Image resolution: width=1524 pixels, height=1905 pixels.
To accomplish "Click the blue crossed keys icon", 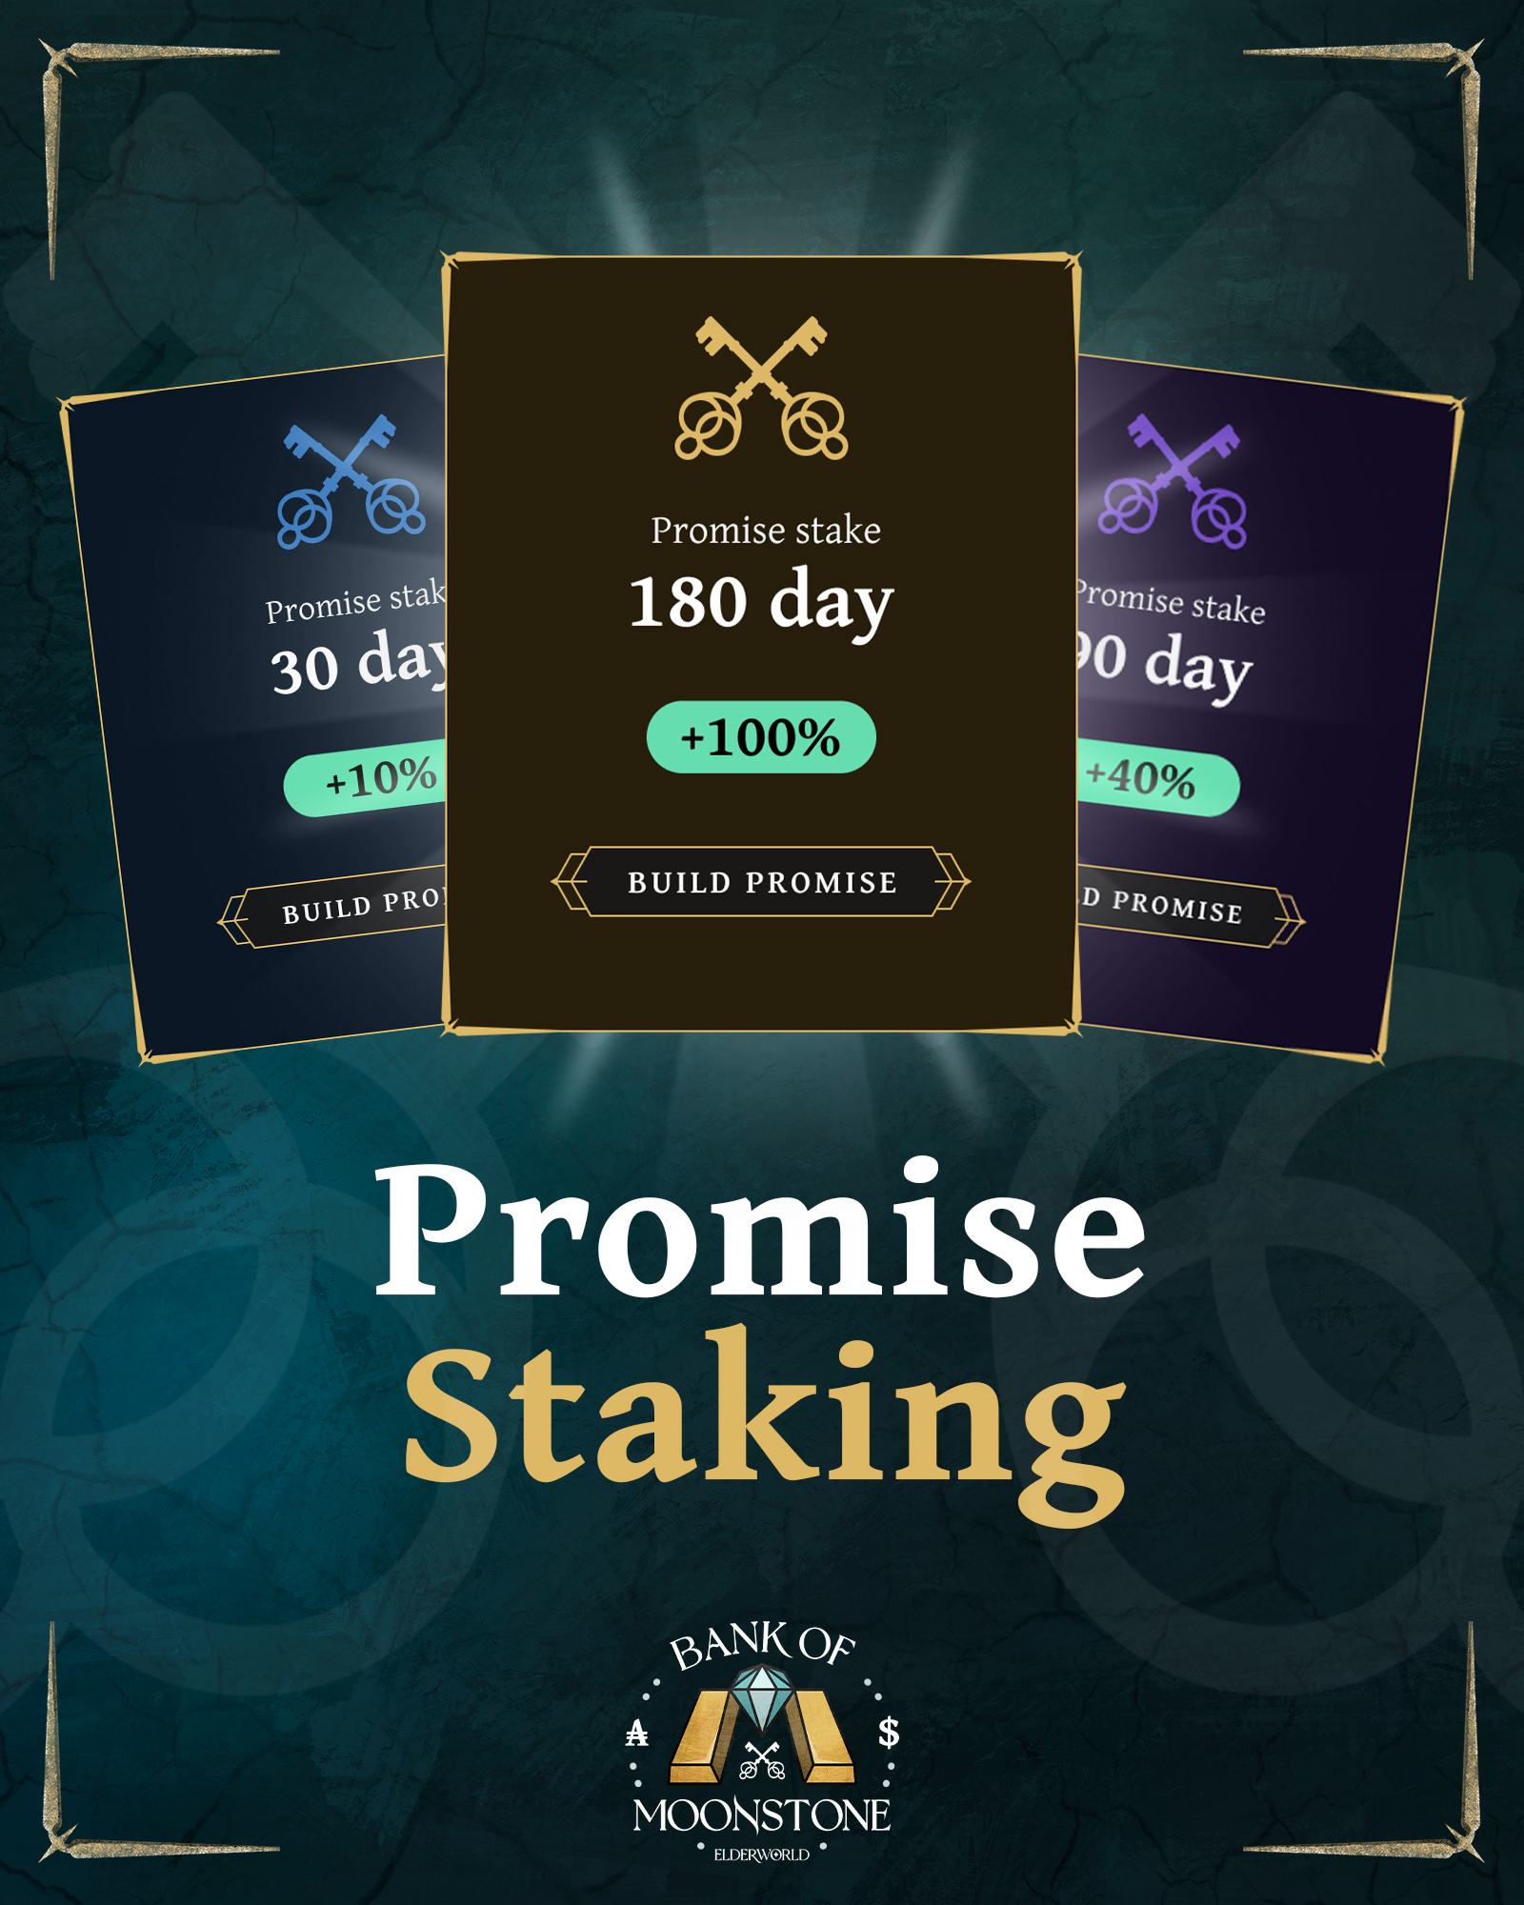I will (350, 481).
